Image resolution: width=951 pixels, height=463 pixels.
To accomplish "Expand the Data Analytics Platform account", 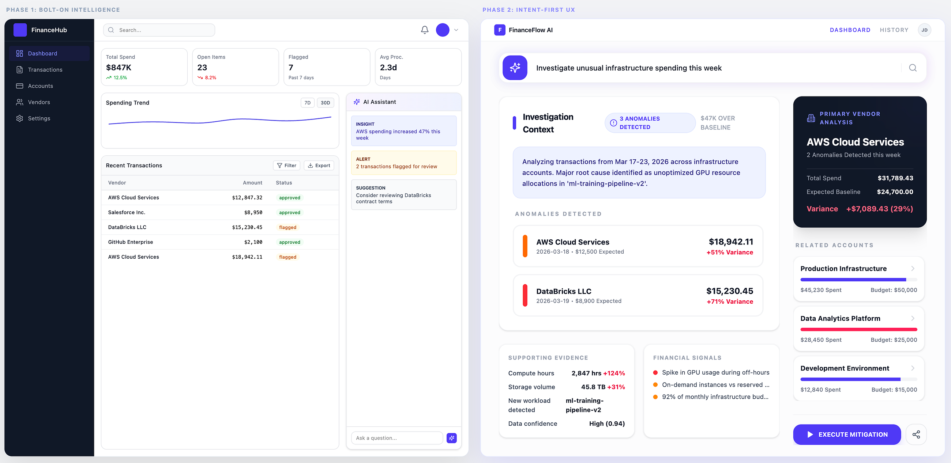I will (x=859, y=329).
